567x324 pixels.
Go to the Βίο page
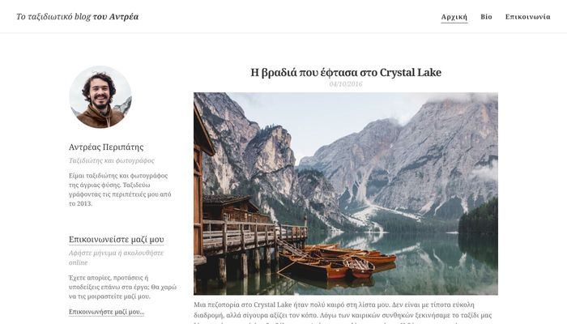486,17
